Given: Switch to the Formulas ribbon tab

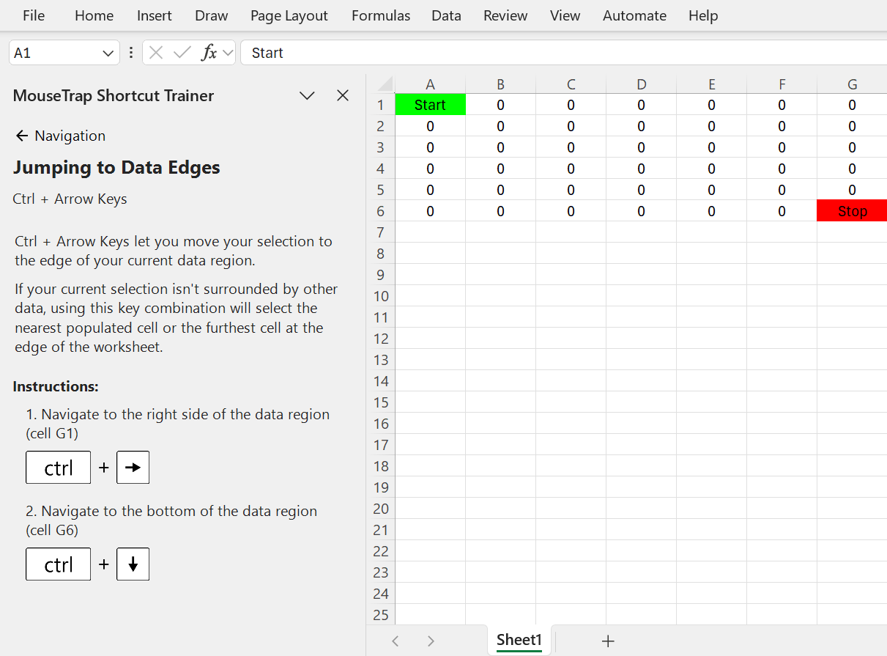Looking at the screenshot, I should click(x=380, y=15).
